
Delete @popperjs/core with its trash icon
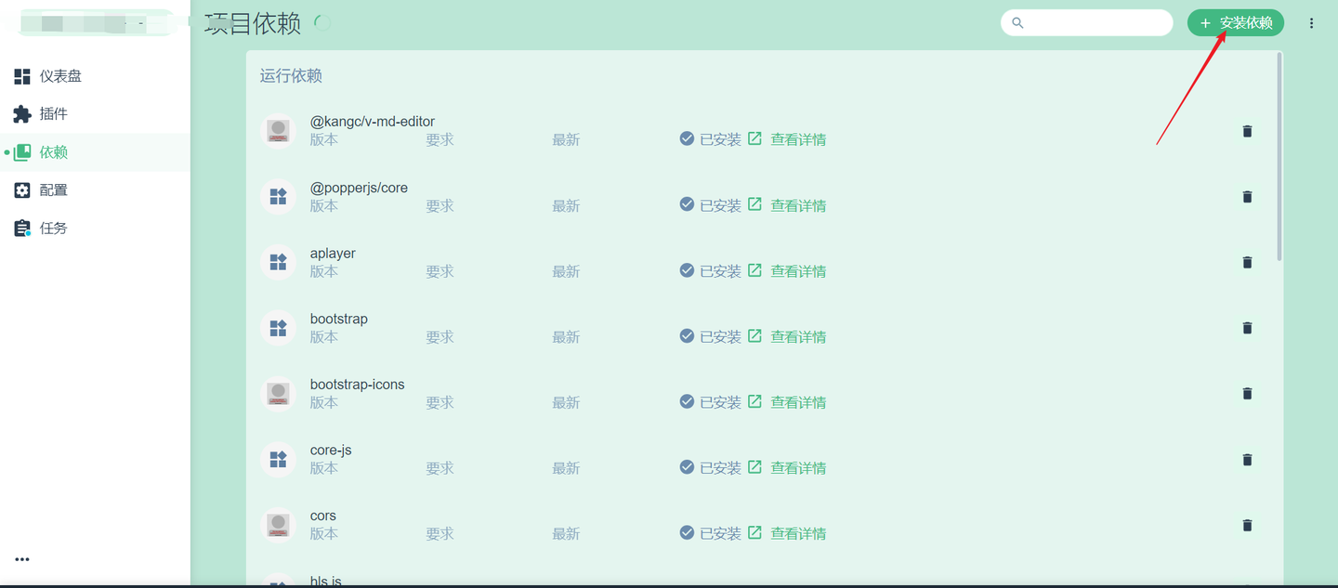pos(1247,196)
